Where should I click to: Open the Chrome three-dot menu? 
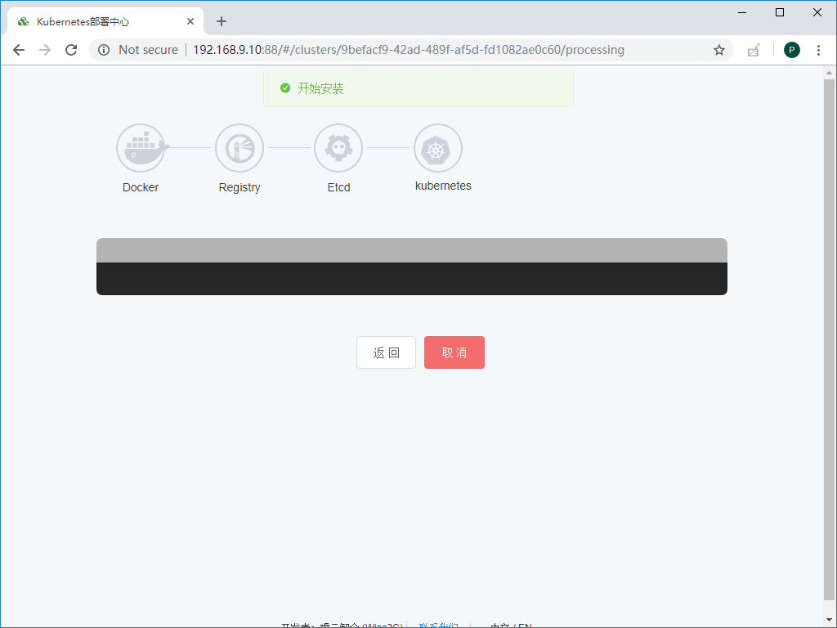(x=818, y=50)
